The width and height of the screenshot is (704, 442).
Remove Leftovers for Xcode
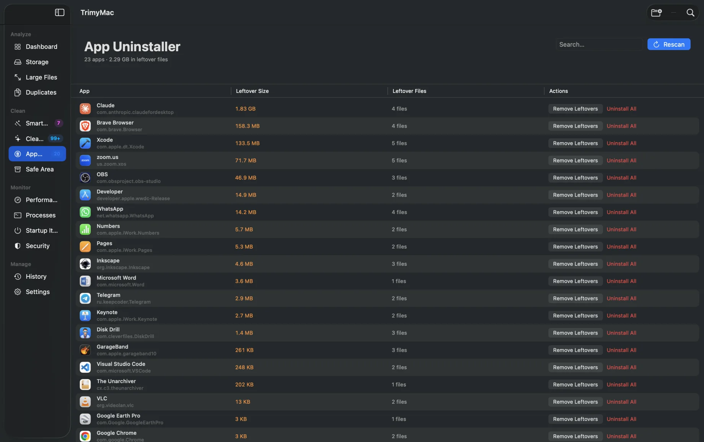[x=575, y=143]
